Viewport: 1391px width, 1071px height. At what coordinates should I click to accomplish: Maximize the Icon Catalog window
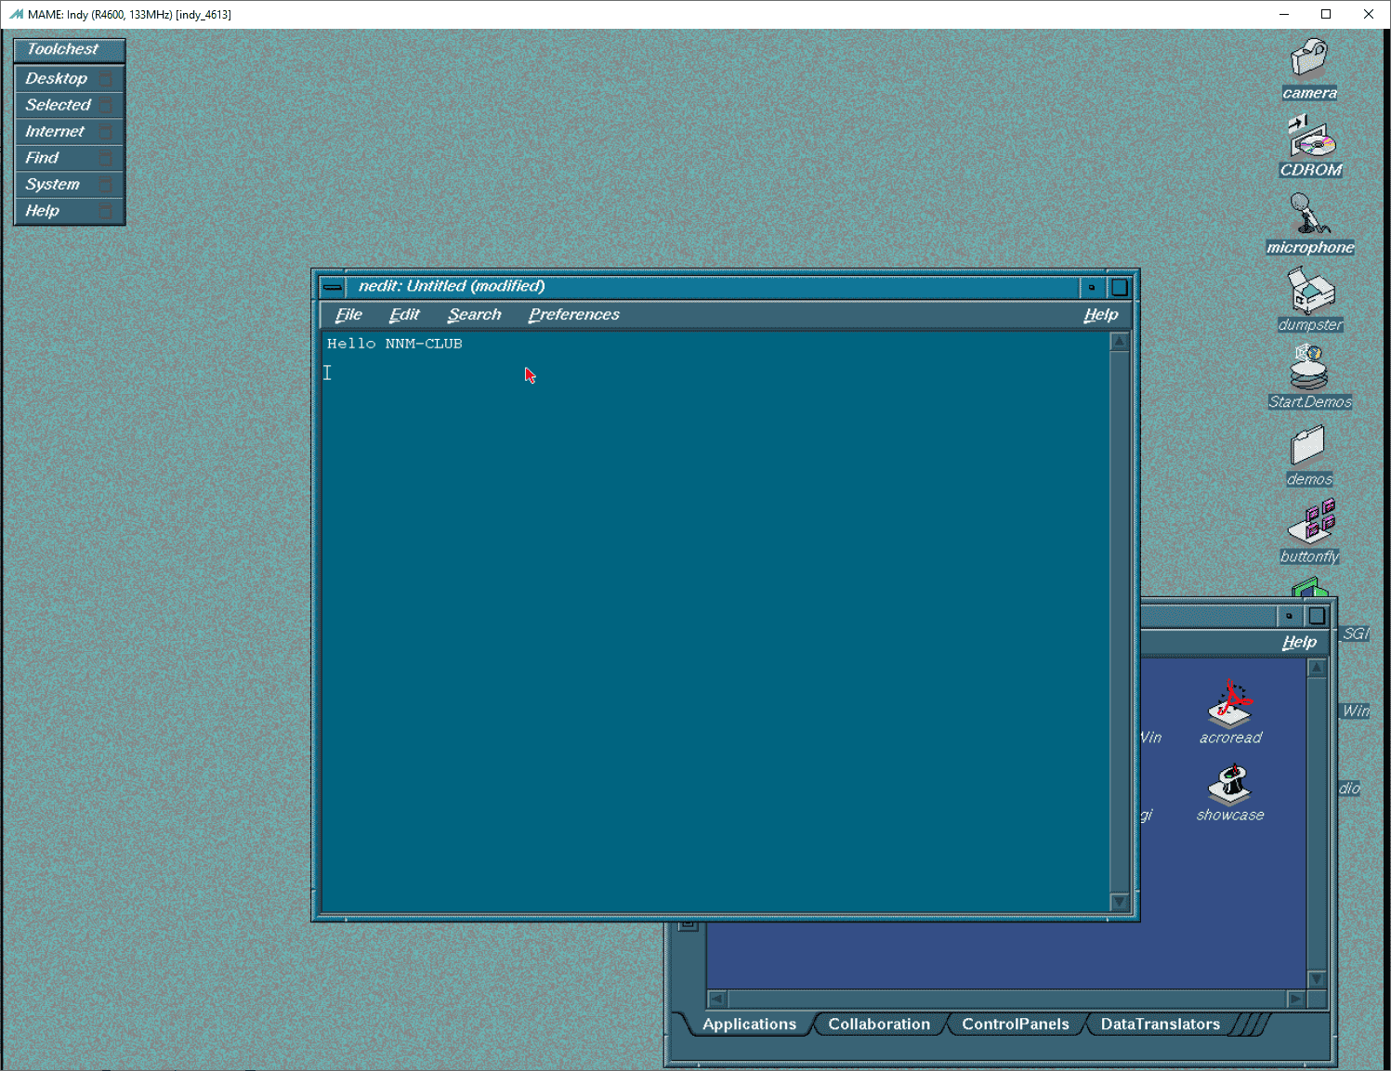pos(1317,616)
